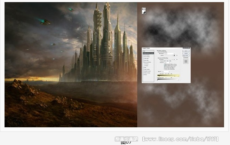Open the Gradient Overlay settings row
This screenshot has width=230, height=145.
pyautogui.click(x=148, y=71)
